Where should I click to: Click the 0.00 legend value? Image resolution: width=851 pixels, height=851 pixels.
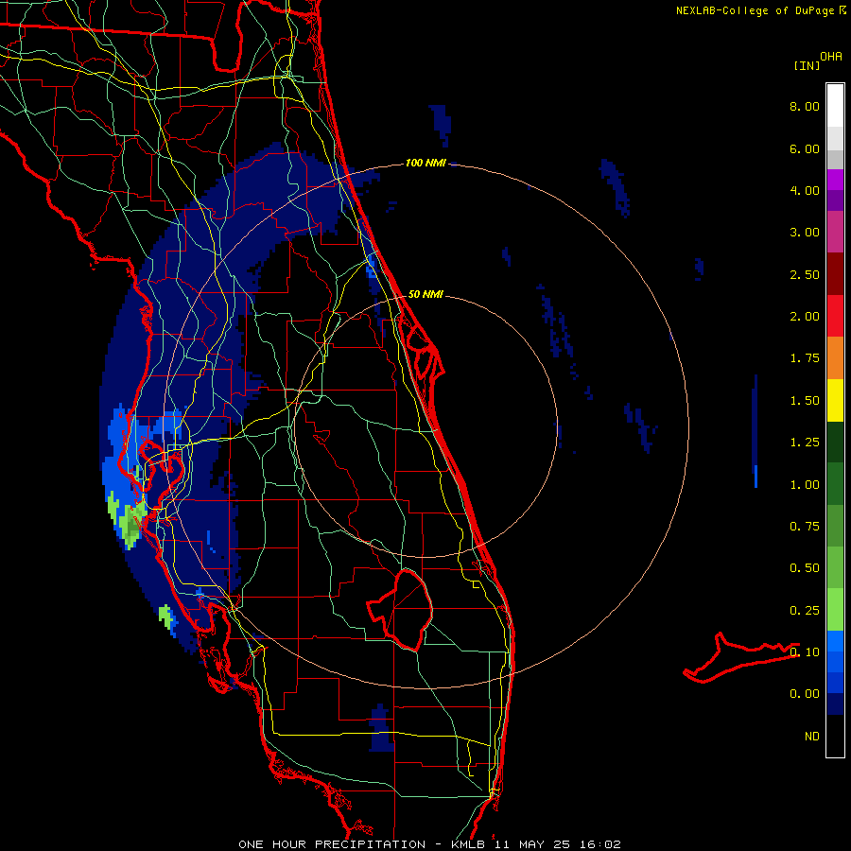coord(805,694)
